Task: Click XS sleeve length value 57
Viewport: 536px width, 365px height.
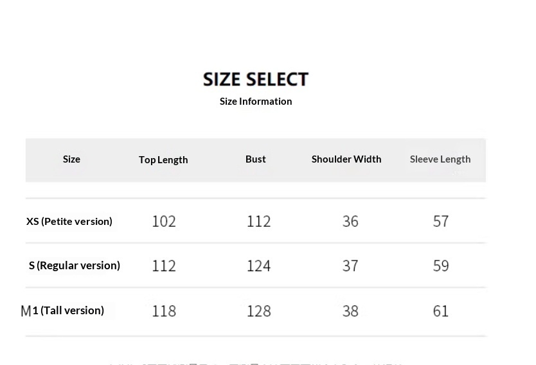Action: click(441, 222)
